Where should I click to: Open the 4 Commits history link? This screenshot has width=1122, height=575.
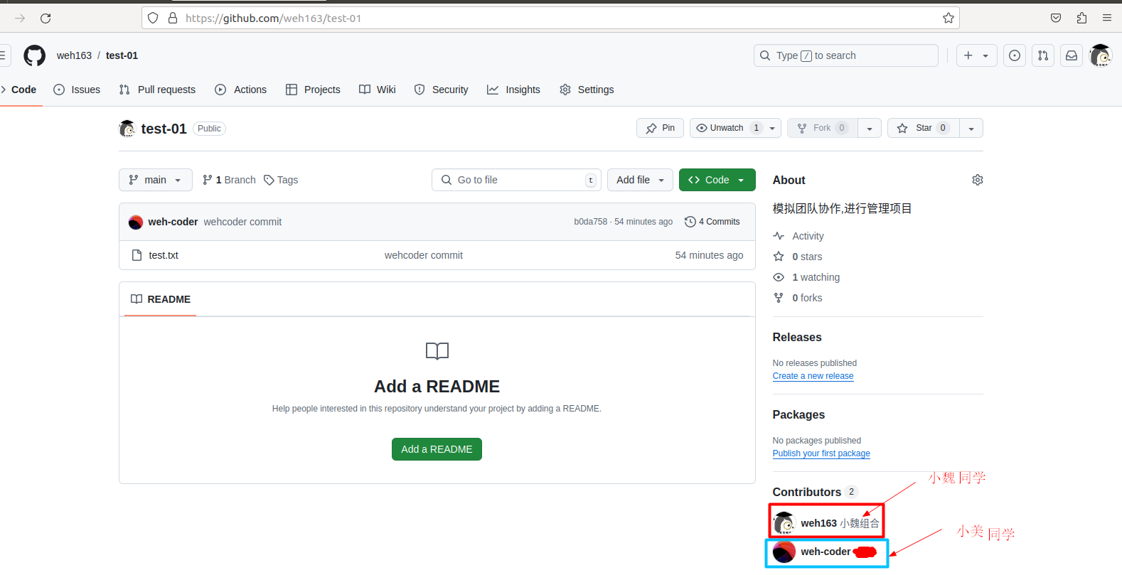[712, 222]
